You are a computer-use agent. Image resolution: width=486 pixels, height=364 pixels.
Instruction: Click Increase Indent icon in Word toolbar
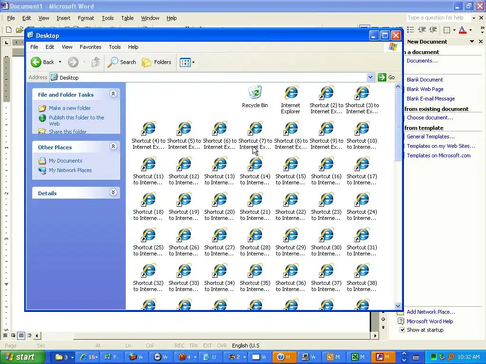(433, 30)
